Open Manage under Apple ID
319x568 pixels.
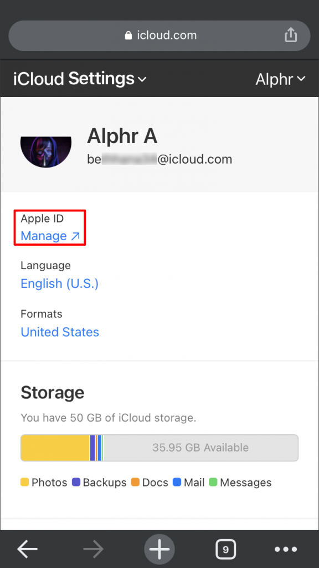coord(44,236)
